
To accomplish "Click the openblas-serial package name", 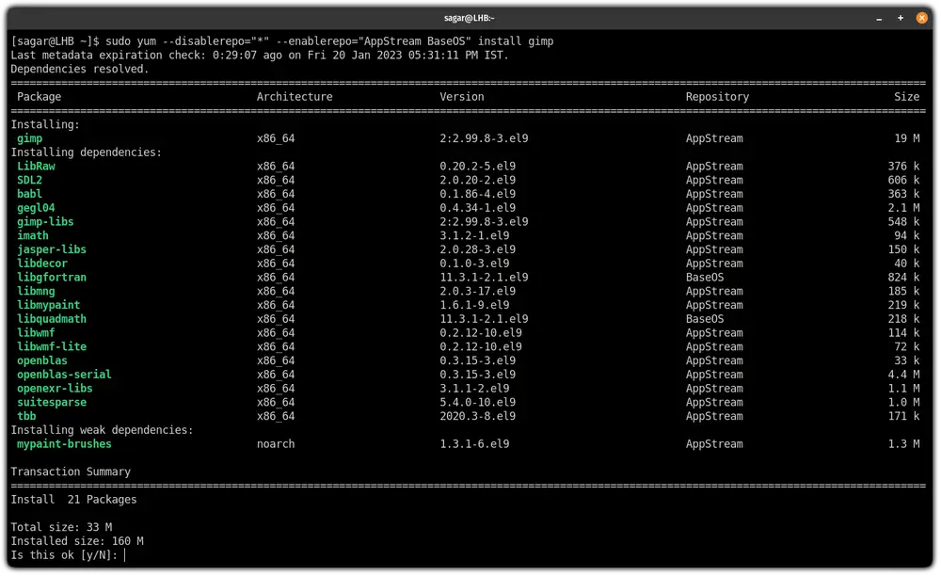I will (64, 375).
